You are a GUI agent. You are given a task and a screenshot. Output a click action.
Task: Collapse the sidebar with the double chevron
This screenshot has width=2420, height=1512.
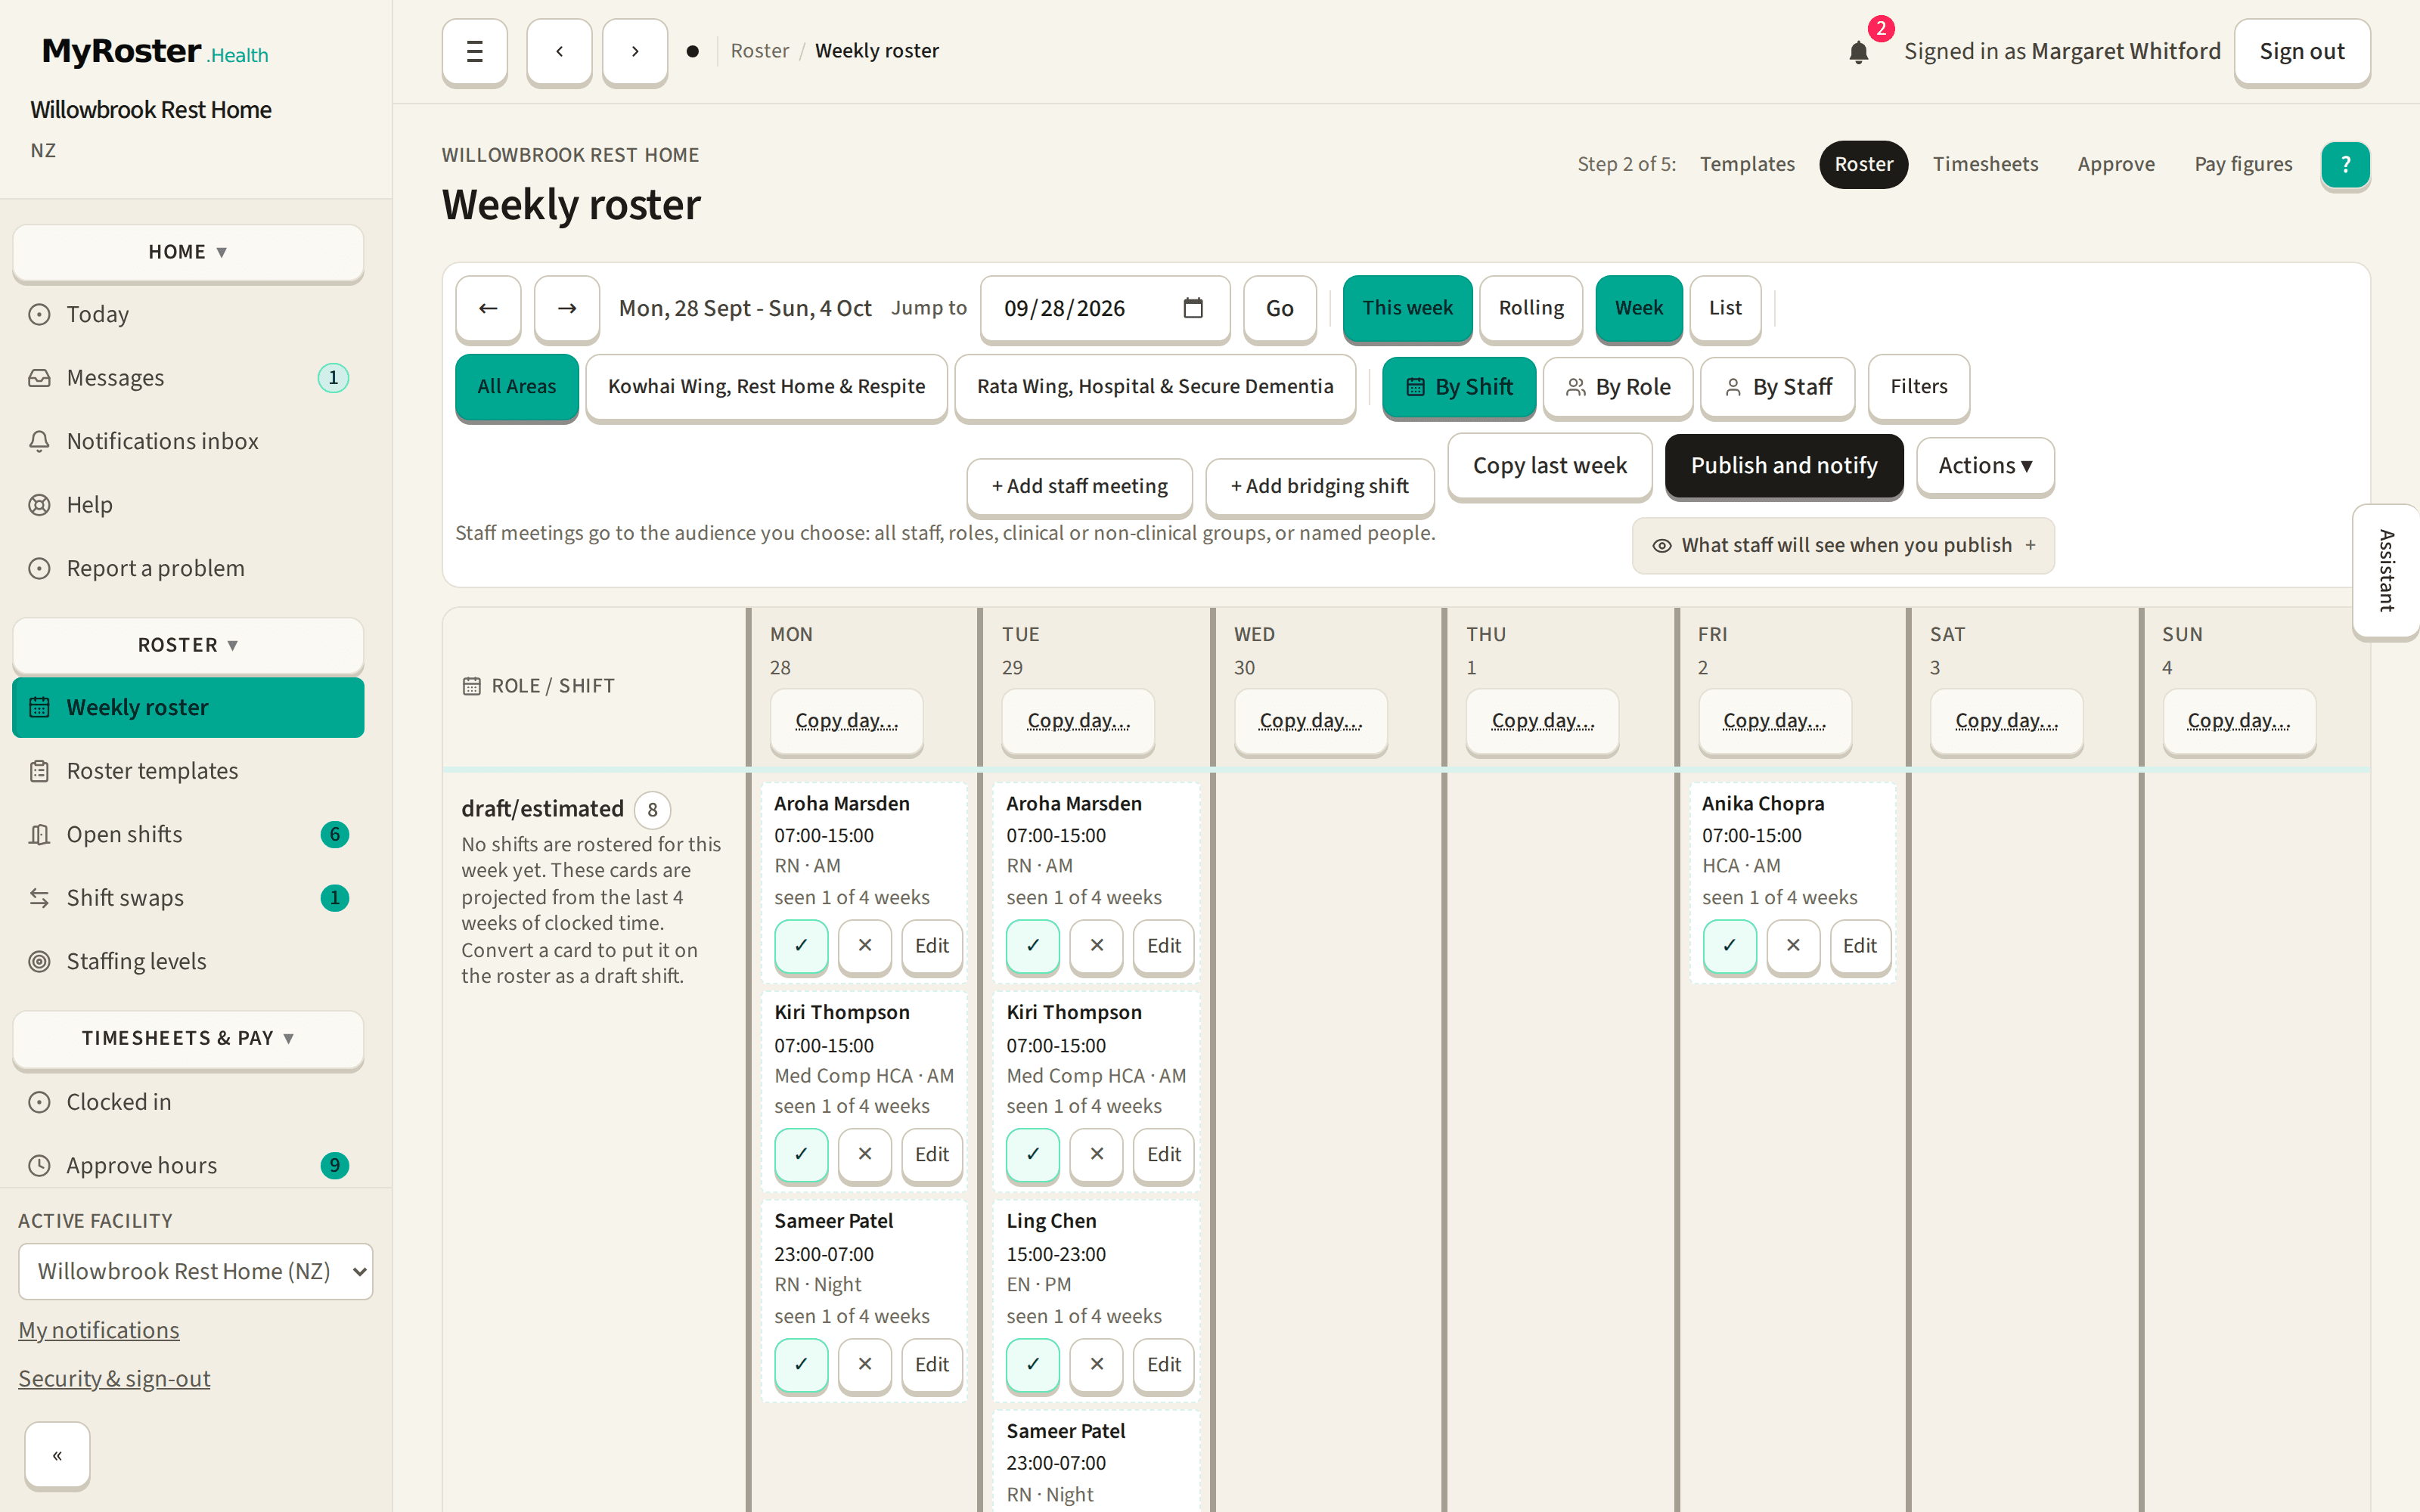(x=58, y=1455)
